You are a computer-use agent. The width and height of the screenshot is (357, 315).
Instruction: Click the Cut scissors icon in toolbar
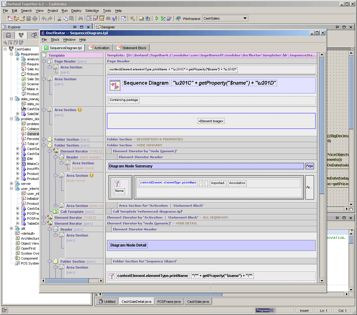click(59, 18)
